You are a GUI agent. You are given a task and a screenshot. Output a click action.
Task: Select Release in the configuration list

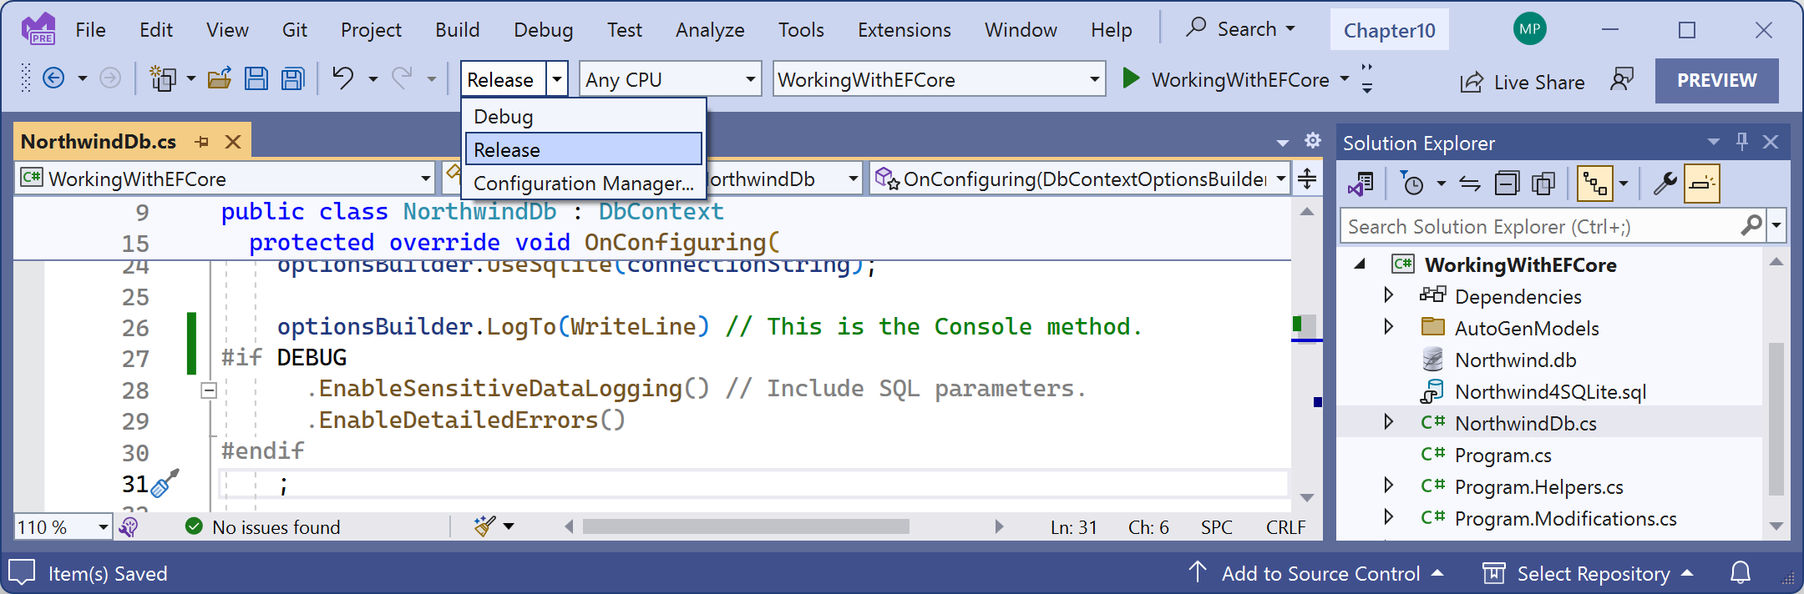coord(583,149)
